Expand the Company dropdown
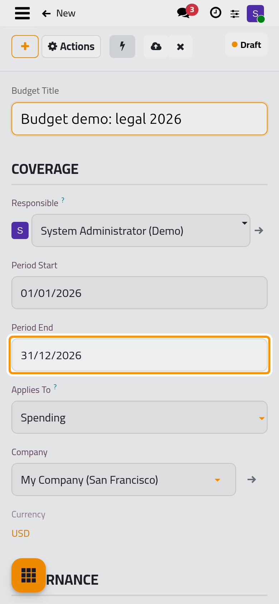Screen dimensions: 279x604 tap(124, 479)
